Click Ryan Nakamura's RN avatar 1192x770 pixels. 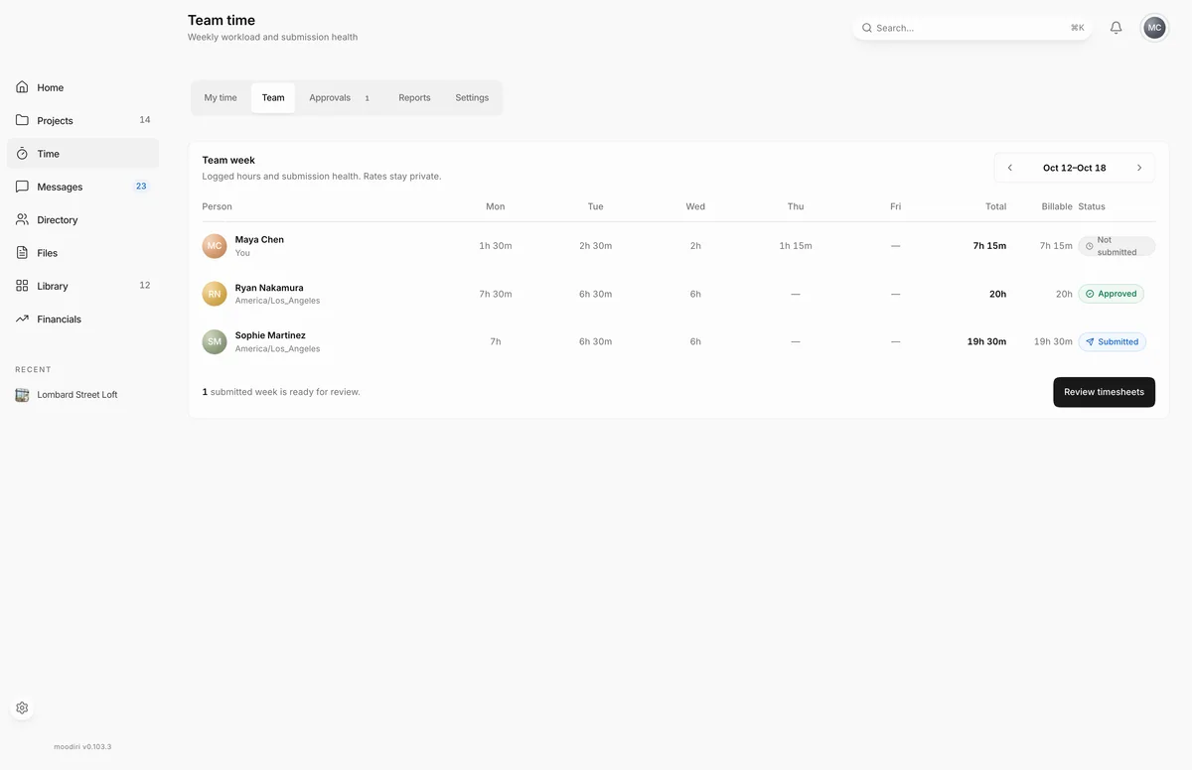point(215,294)
